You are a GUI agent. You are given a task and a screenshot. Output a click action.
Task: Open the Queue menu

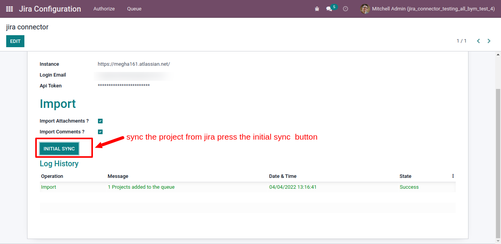[x=134, y=9]
